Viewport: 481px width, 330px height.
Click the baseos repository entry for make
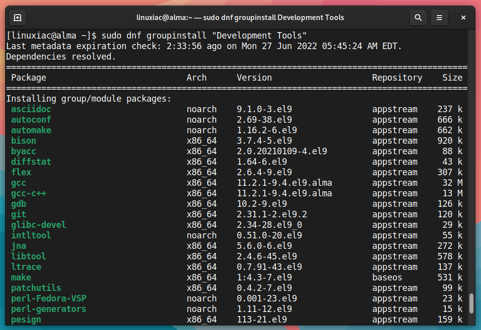coord(387,277)
